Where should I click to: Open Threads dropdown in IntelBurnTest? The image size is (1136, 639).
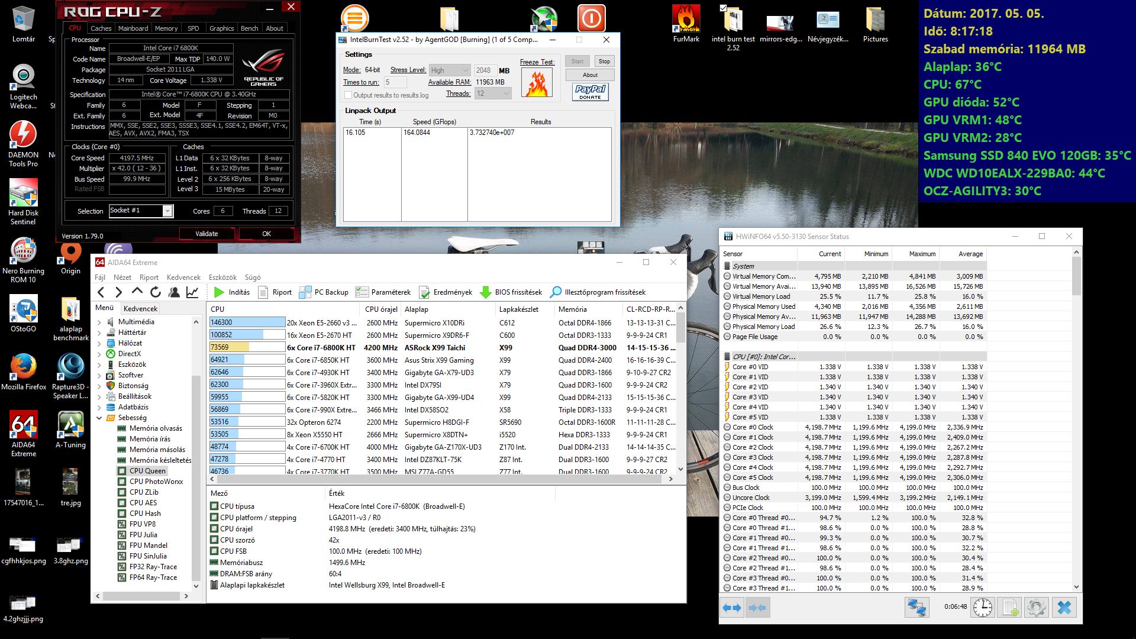tap(493, 93)
